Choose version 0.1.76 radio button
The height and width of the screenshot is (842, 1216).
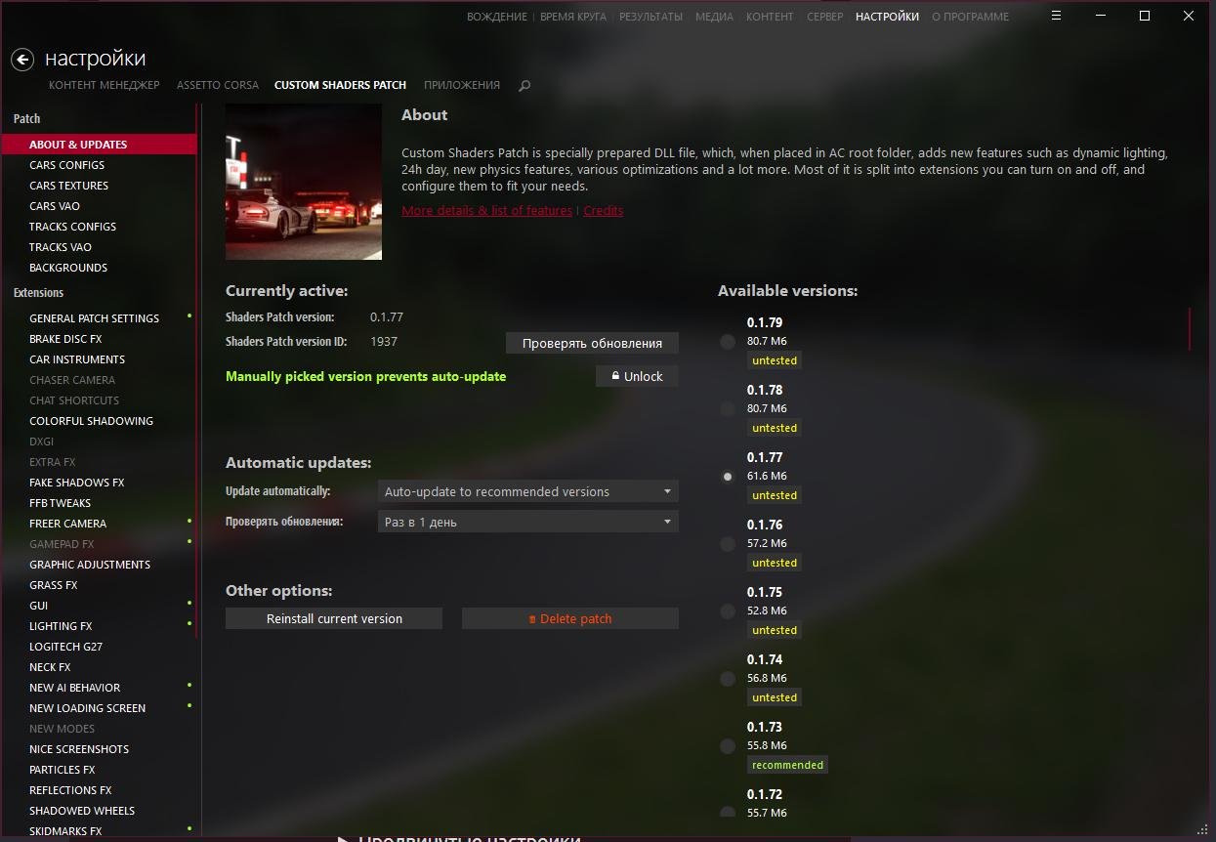click(728, 544)
